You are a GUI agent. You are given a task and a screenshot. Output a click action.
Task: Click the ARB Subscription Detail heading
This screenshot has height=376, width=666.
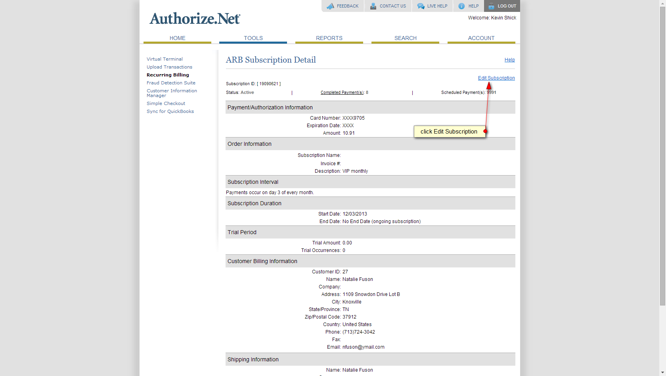tap(271, 60)
